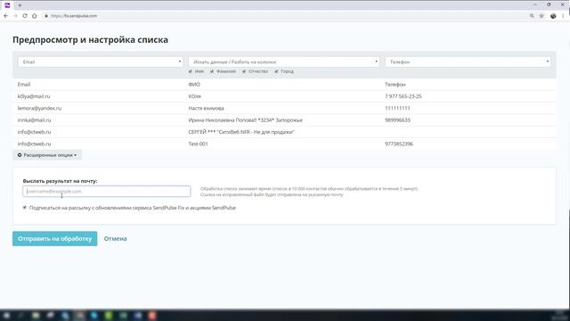
Task: Click the 'ФИО' column header cell
Action: 194,85
